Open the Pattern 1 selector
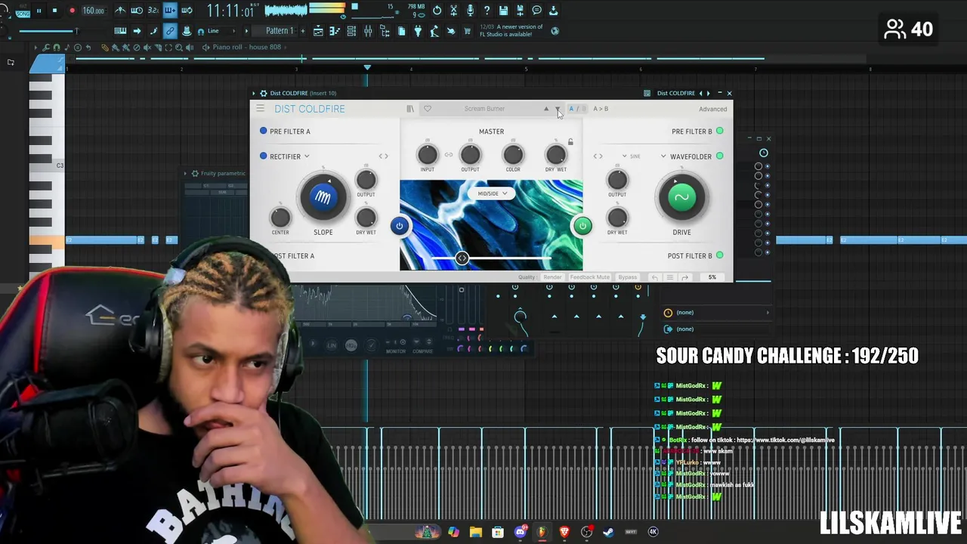967x544 pixels. coord(280,31)
